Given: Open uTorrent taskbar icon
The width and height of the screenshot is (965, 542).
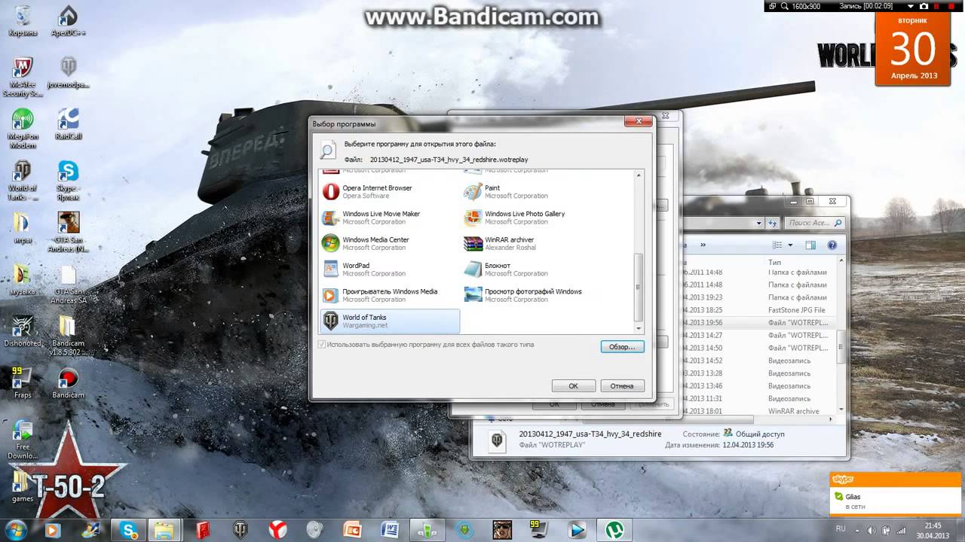Looking at the screenshot, I should (614, 530).
